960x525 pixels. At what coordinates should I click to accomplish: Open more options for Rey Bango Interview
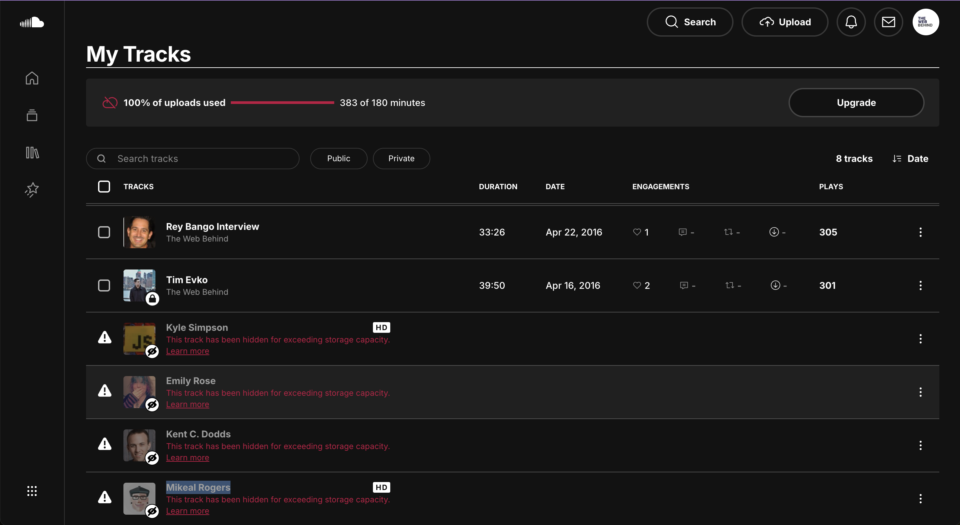tap(921, 232)
